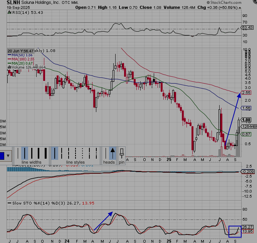This screenshot has height=243, width=257.
Task: Choose the plain line with no arrowhead
Action: pyautogui.click(x=106, y=153)
